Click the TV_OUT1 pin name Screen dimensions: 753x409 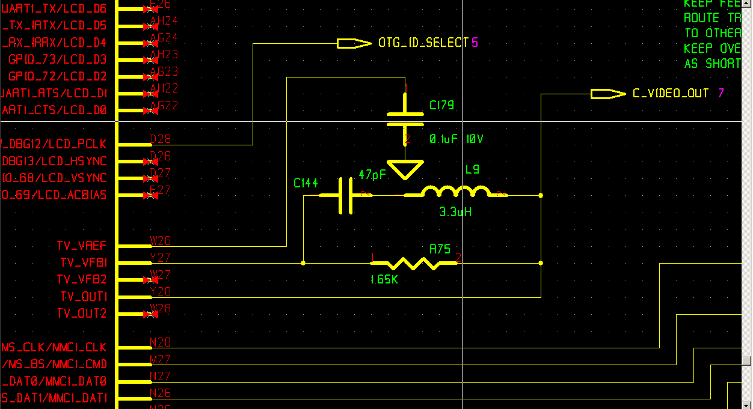83,297
